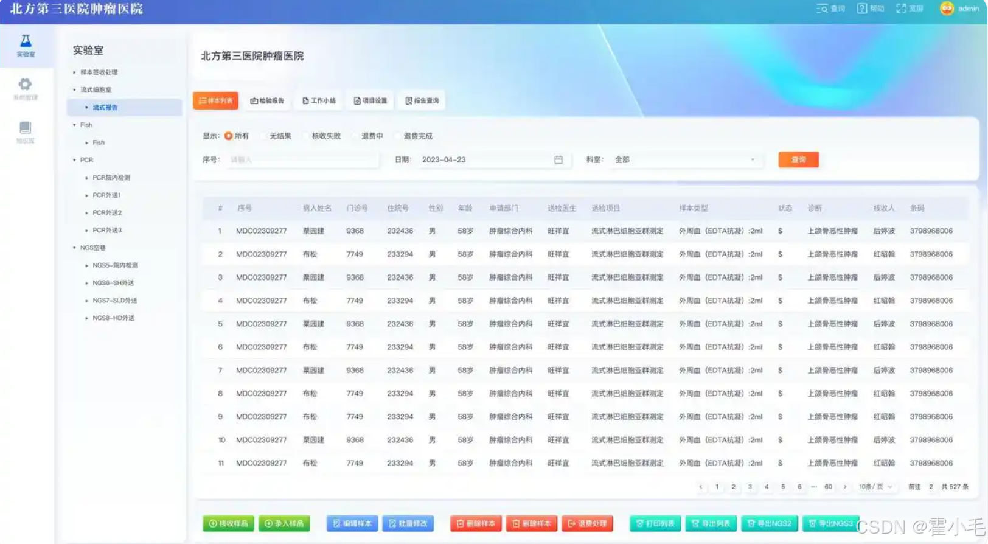Switch to the 样本列表 tab
The image size is (988, 544).
pos(215,100)
